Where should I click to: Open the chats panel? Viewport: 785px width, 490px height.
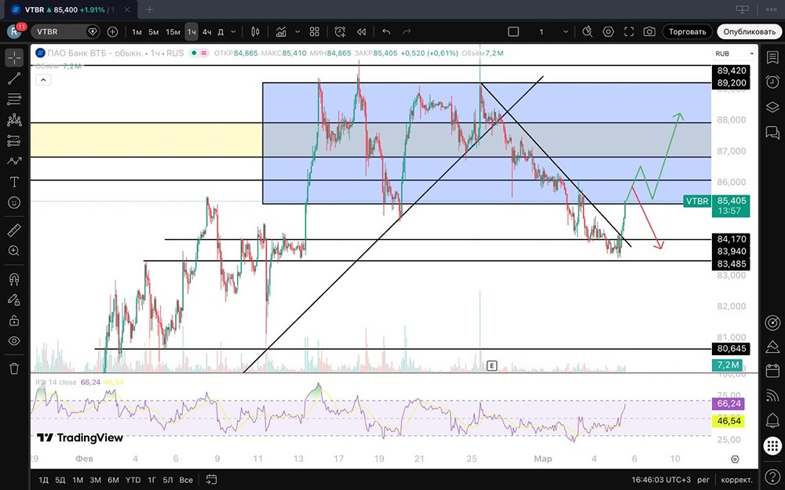(x=772, y=132)
